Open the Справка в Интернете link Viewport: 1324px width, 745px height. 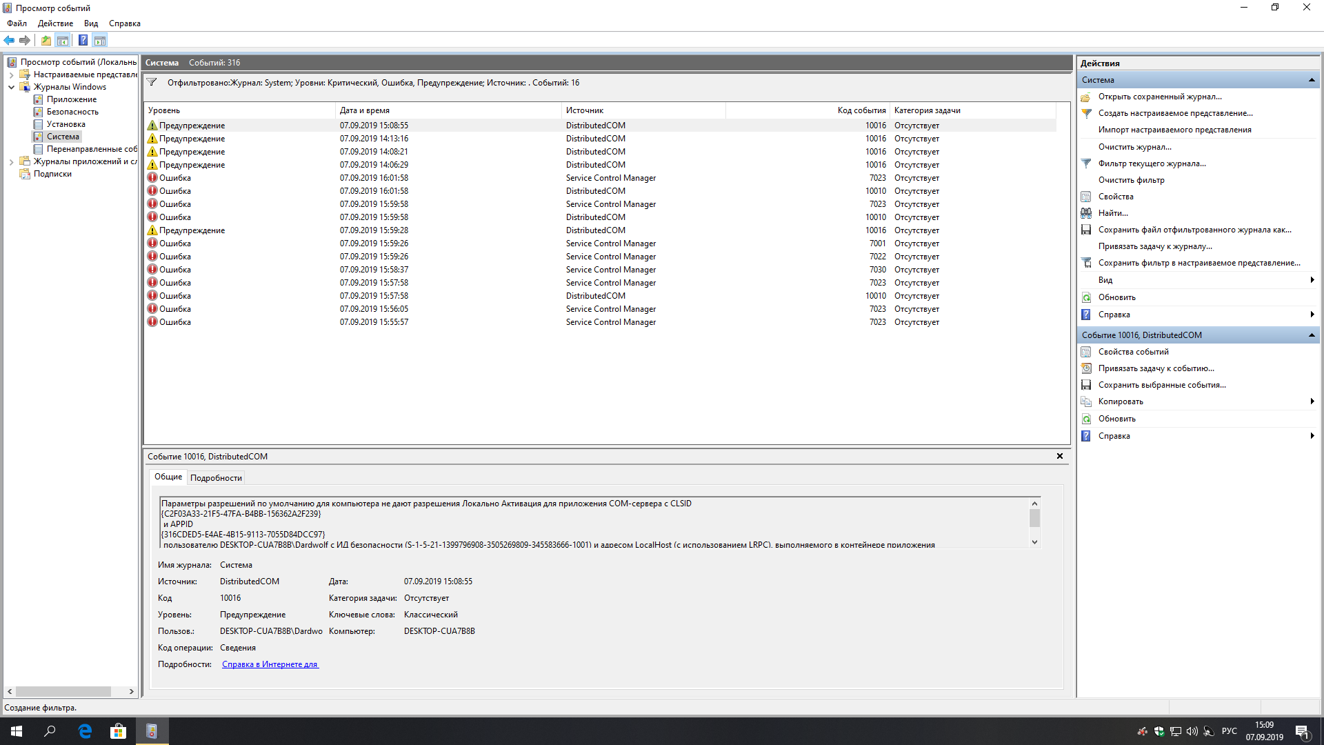tap(270, 664)
